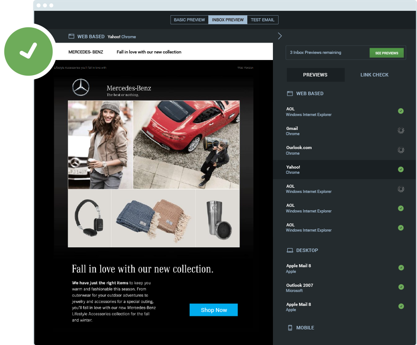This screenshot has width=417, height=345.
Task: Click the loading spinner beside Gmail Chrome
Action: tap(401, 130)
